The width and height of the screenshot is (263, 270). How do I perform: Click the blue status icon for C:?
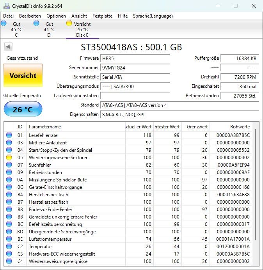tap(4, 23)
